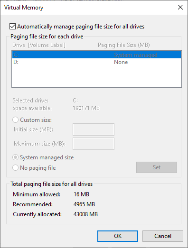Click empty area in drive list

tap(96, 76)
